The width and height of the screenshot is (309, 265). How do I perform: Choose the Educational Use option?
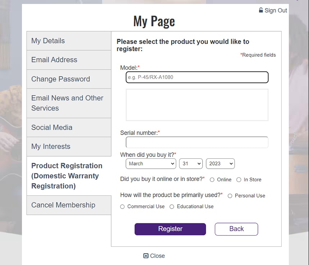tap(172, 206)
